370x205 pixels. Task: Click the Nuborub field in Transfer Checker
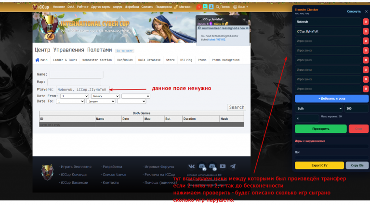(x=328, y=22)
